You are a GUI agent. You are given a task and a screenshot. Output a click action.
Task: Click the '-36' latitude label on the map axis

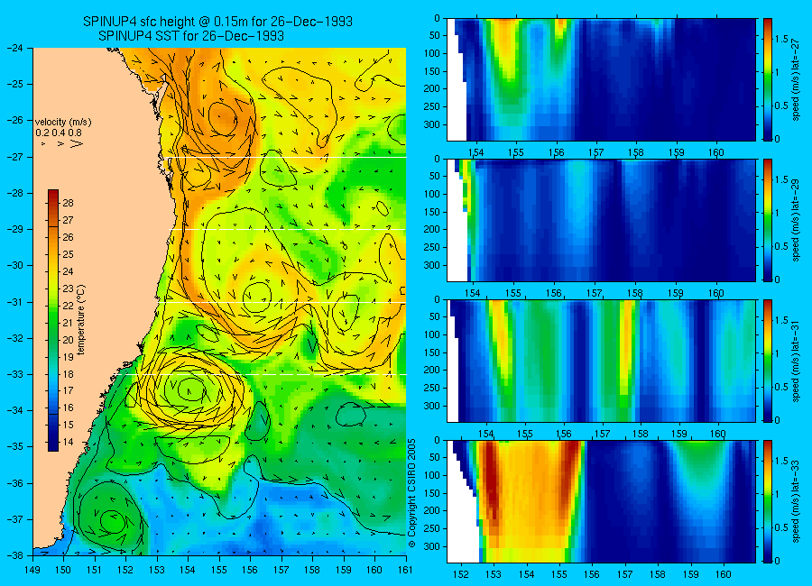pos(14,483)
